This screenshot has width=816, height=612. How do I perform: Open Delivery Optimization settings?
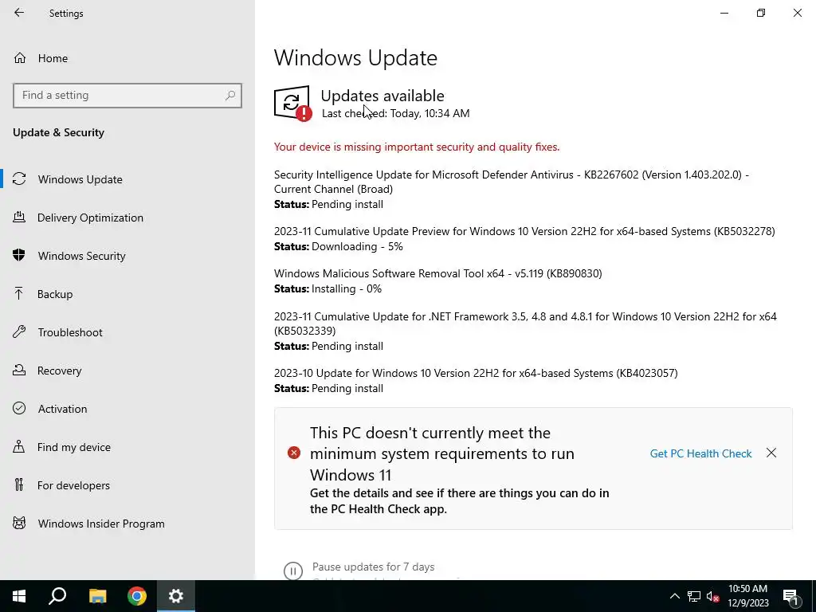click(90, 218)
